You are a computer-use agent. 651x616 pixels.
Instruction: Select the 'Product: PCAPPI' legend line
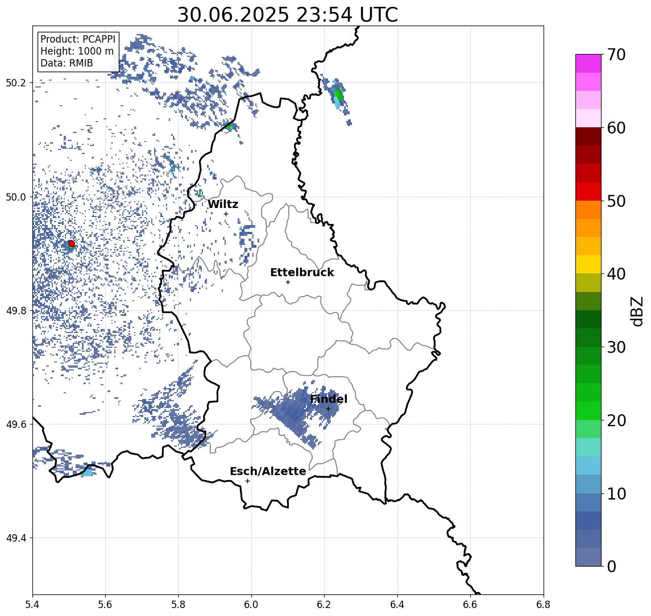pos(78,39)
